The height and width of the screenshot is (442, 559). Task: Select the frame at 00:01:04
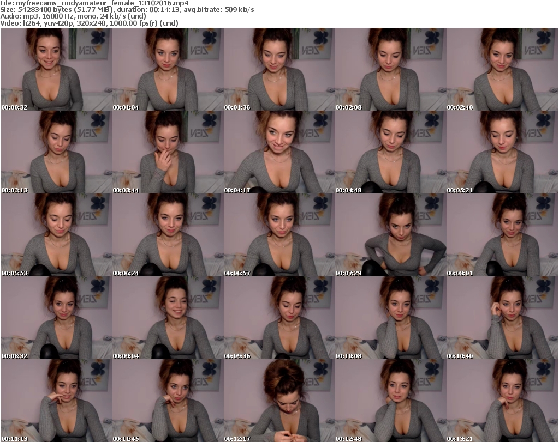click(168, 69)
